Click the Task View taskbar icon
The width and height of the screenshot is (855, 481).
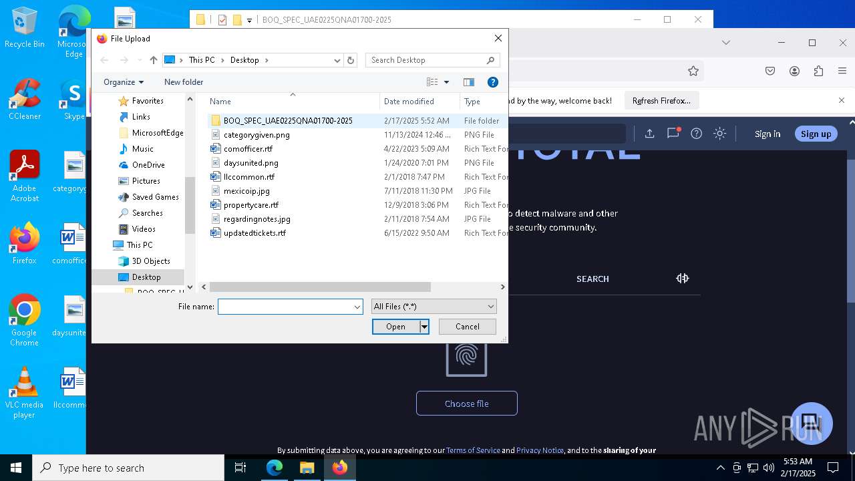pos(240,468)
